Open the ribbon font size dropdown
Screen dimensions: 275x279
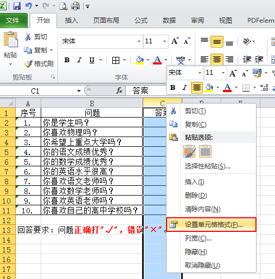click(x=164, y=41)
